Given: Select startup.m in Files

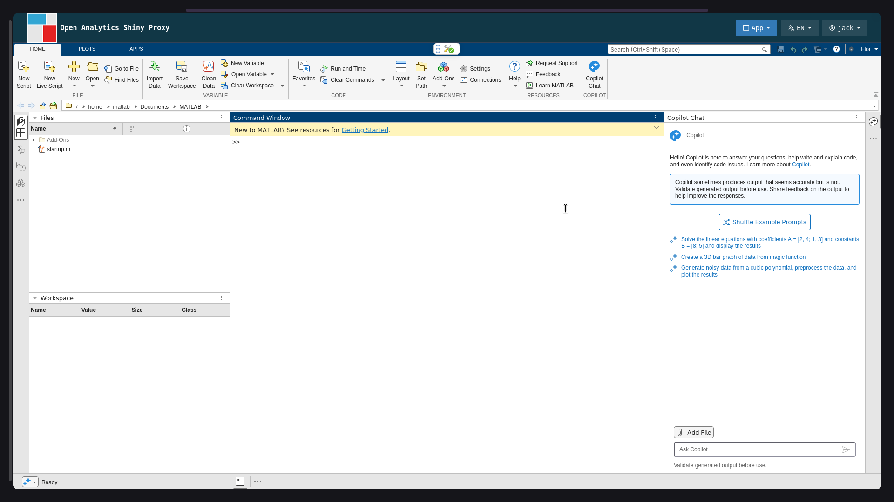Looking at the screenshot, I should (x=58, y=149).
